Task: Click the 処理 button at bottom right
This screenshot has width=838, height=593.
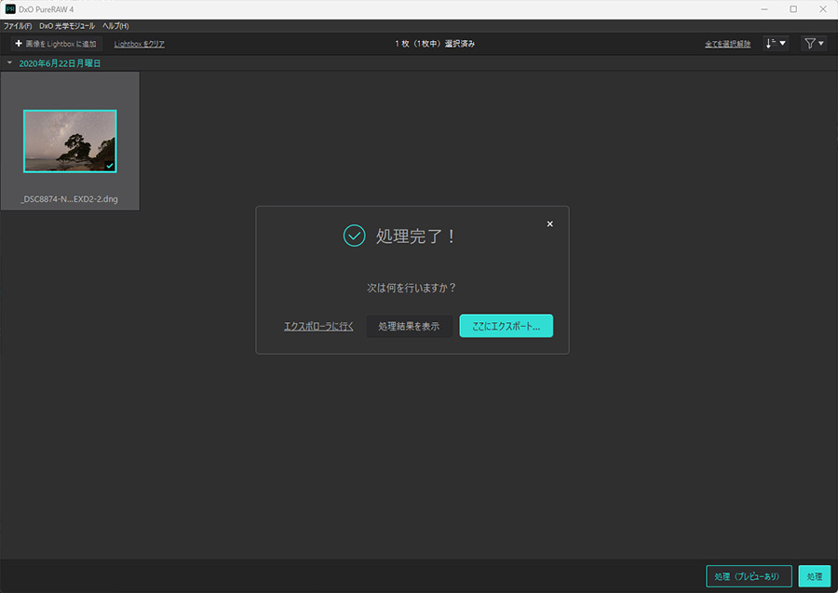Action: click(815, 576)
